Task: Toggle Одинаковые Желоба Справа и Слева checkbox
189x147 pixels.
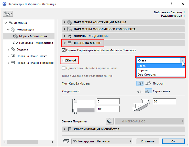Action: click(x=64, y=68)
